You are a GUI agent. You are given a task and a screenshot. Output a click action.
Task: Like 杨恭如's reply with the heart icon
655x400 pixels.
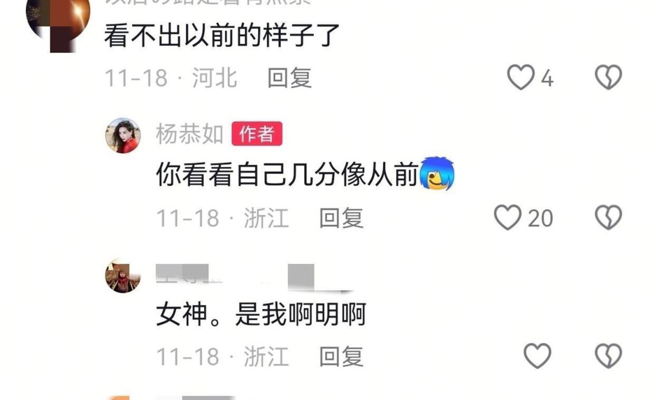point(507,217)
